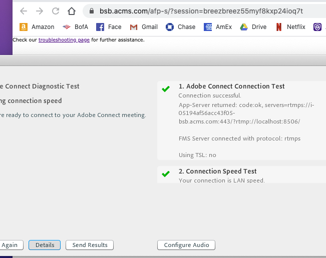Select the '1. Adobe Connect Connection Test' heading
Screen dimensions: 326x258
232,86
